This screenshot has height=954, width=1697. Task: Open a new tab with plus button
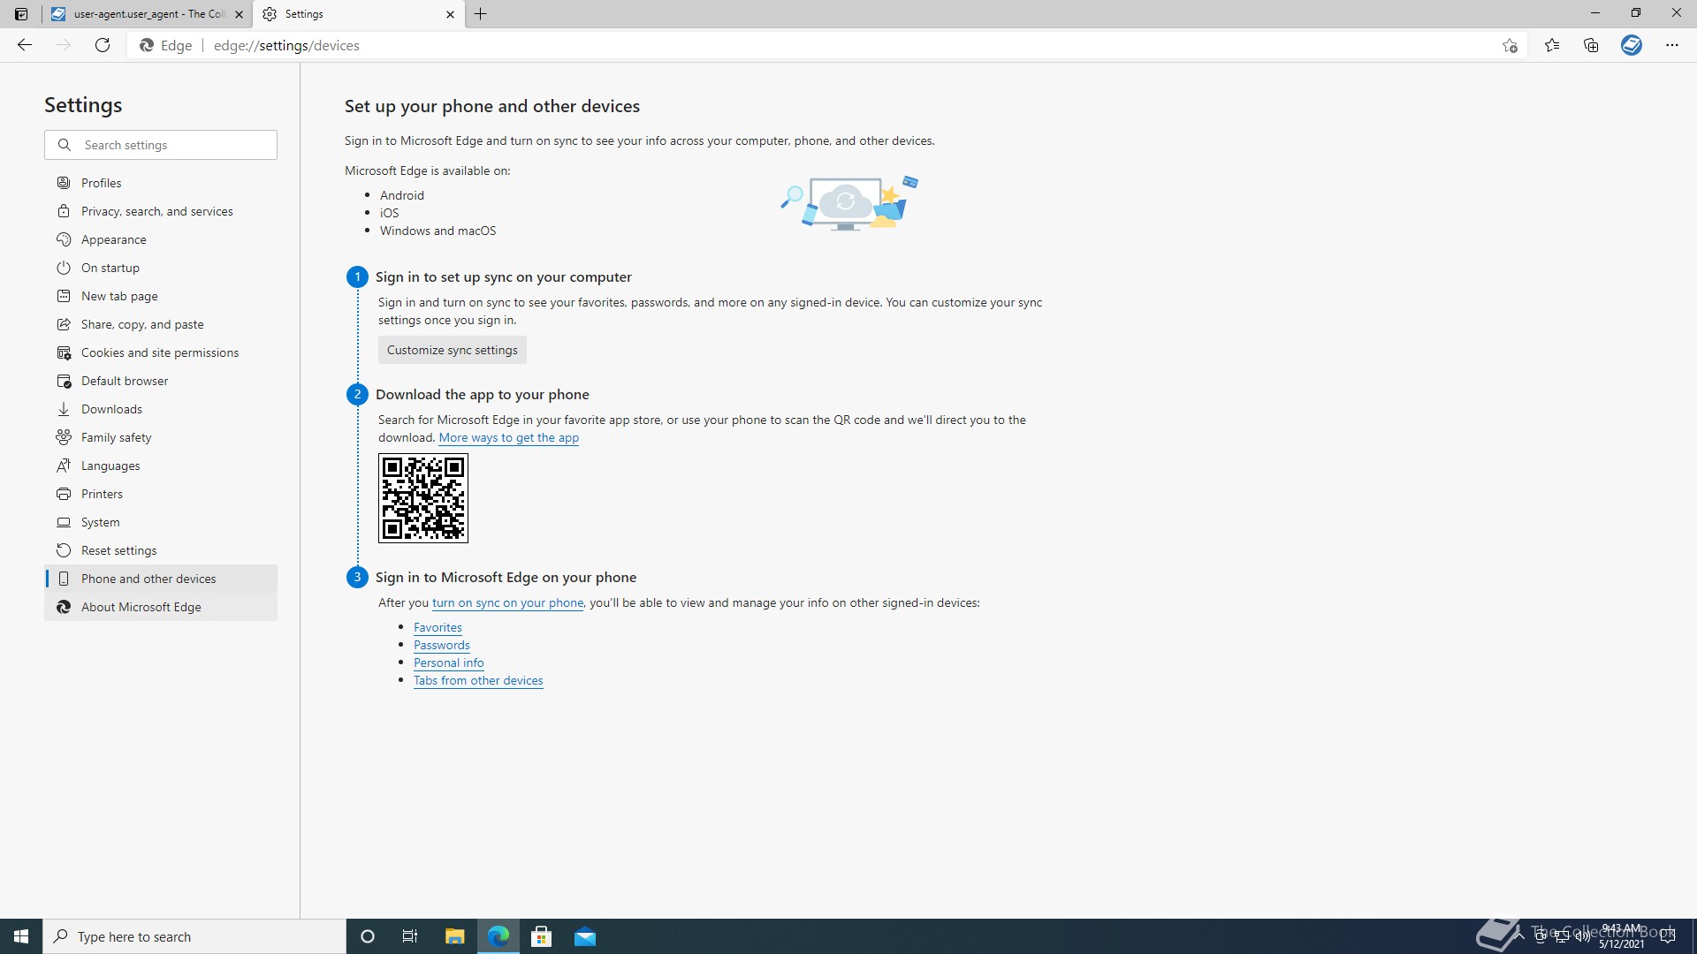pos(481,14)
